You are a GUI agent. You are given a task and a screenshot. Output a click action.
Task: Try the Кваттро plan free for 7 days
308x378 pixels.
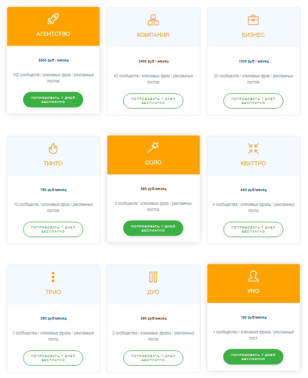click(x=253, y=229)
